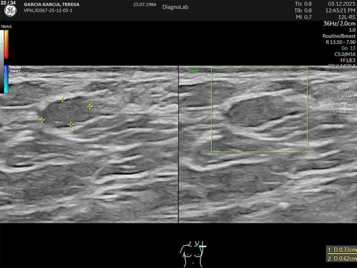357x268 pixels.
Task: Click the blue-cyan negative velocity color bar
Action: coord(6,80)
